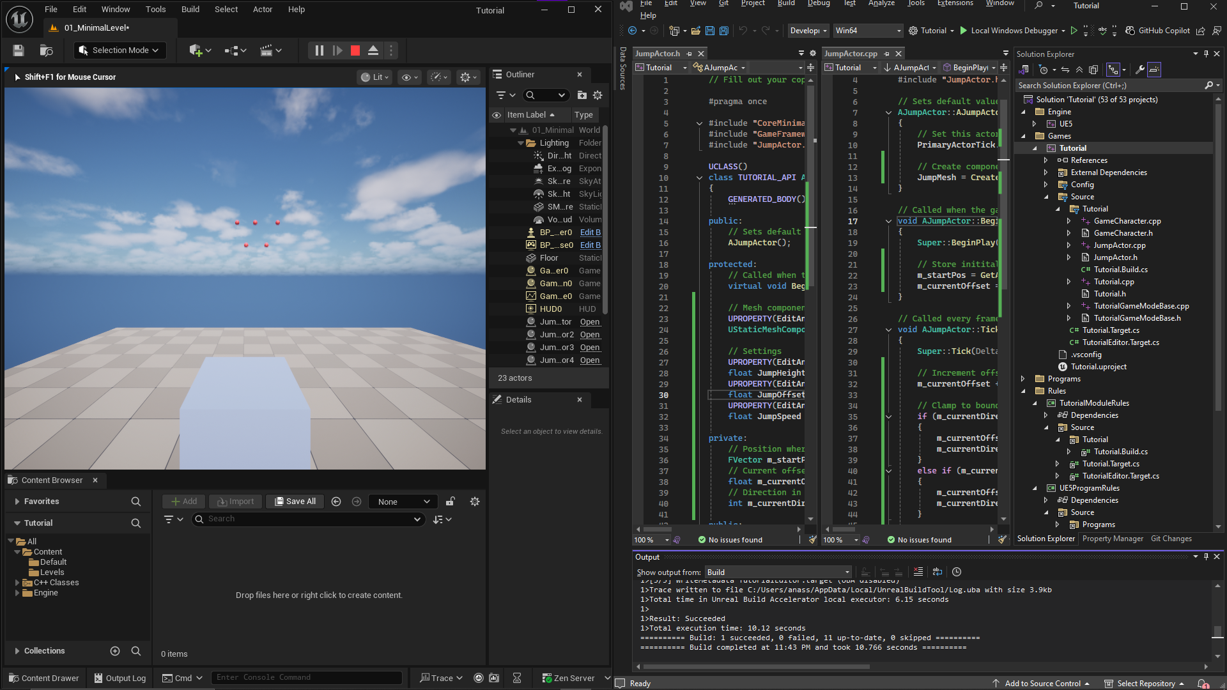Sort Outliner by Item Label column
This screenshot has width=1227, height=690.
[x=530, y=115]
